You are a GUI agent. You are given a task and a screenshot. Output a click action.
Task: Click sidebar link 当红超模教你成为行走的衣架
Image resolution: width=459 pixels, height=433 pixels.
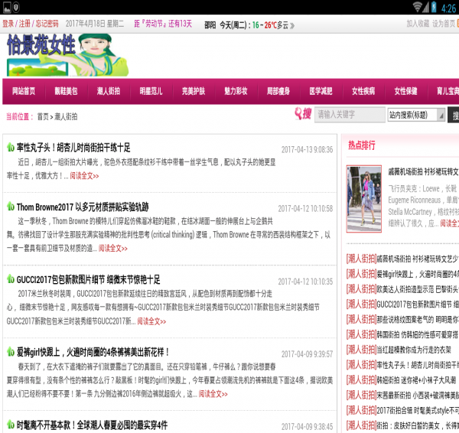pos(414,350)
